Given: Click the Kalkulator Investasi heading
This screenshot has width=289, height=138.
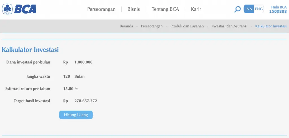Looking at the screenshot, I should [x=30, y=49].
